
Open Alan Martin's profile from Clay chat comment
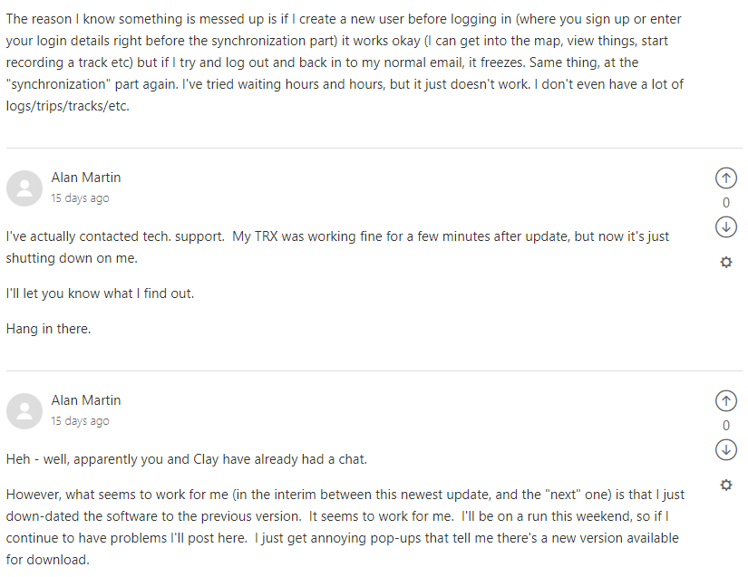click(x=86, y=400)
